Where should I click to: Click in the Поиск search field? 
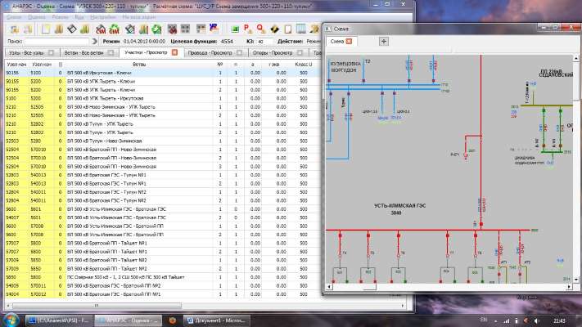coord(57,42)
